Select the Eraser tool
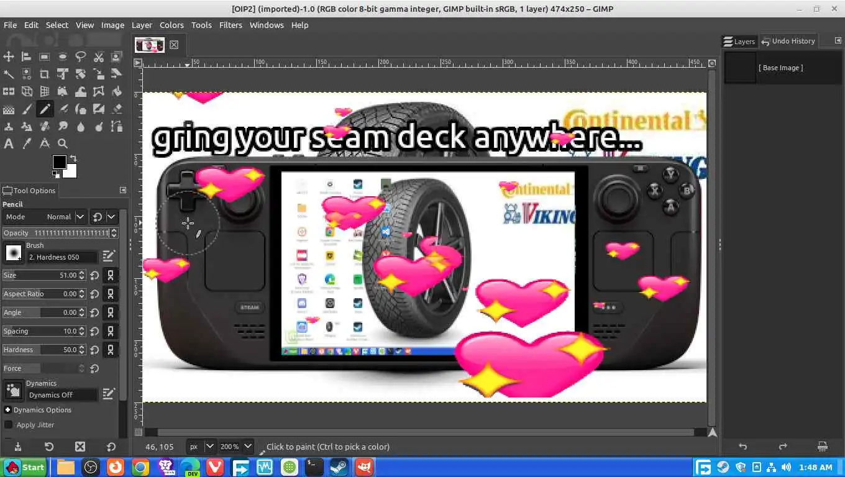 pyautogui.click(x=117, y=109)
